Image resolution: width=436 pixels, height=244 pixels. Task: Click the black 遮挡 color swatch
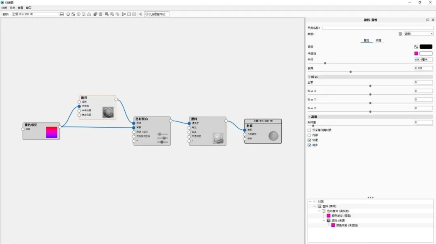[x=426, y=47]
